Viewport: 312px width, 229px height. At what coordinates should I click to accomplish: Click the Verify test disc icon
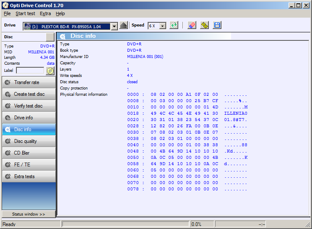(8, 106)
